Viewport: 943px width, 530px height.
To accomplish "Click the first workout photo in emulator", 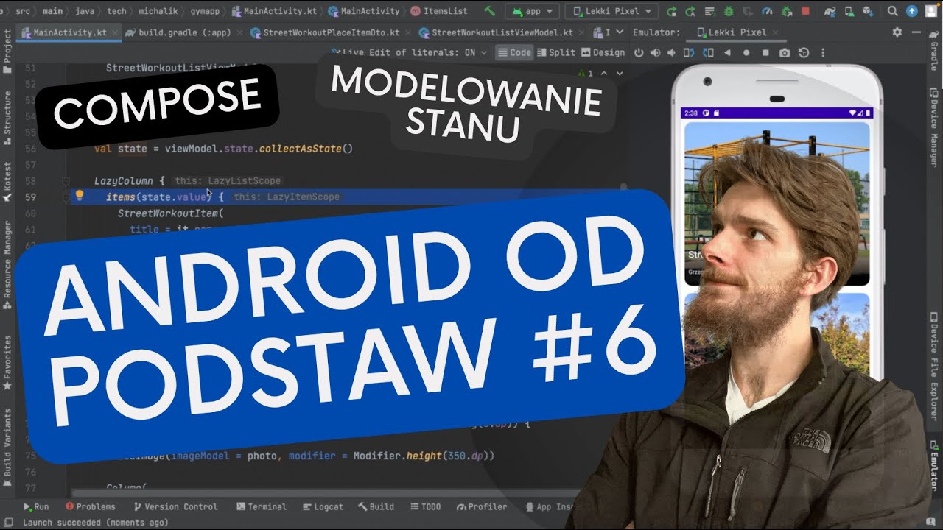I will (x=777, y=202).
